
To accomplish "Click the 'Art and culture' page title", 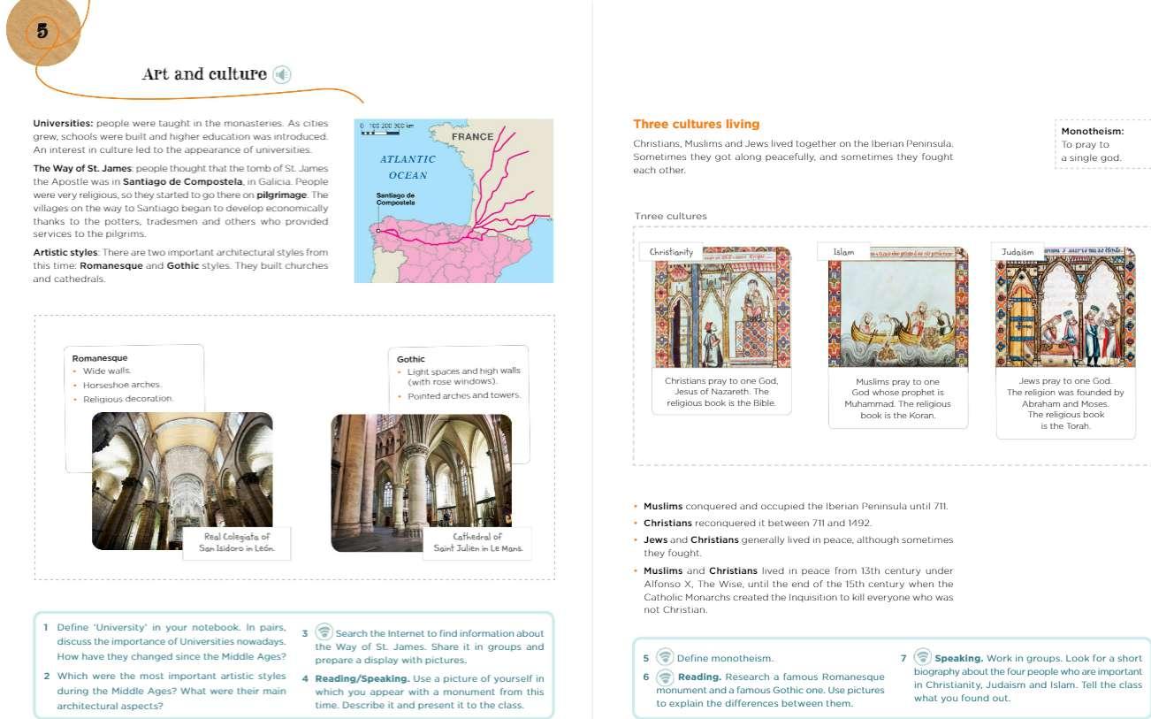I will point(204,74).
